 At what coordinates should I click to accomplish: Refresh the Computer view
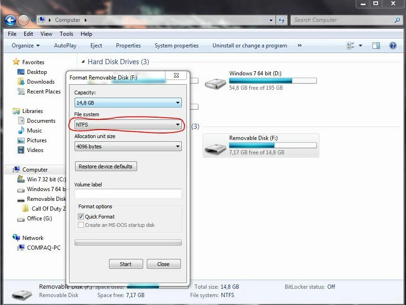[282, 20]
